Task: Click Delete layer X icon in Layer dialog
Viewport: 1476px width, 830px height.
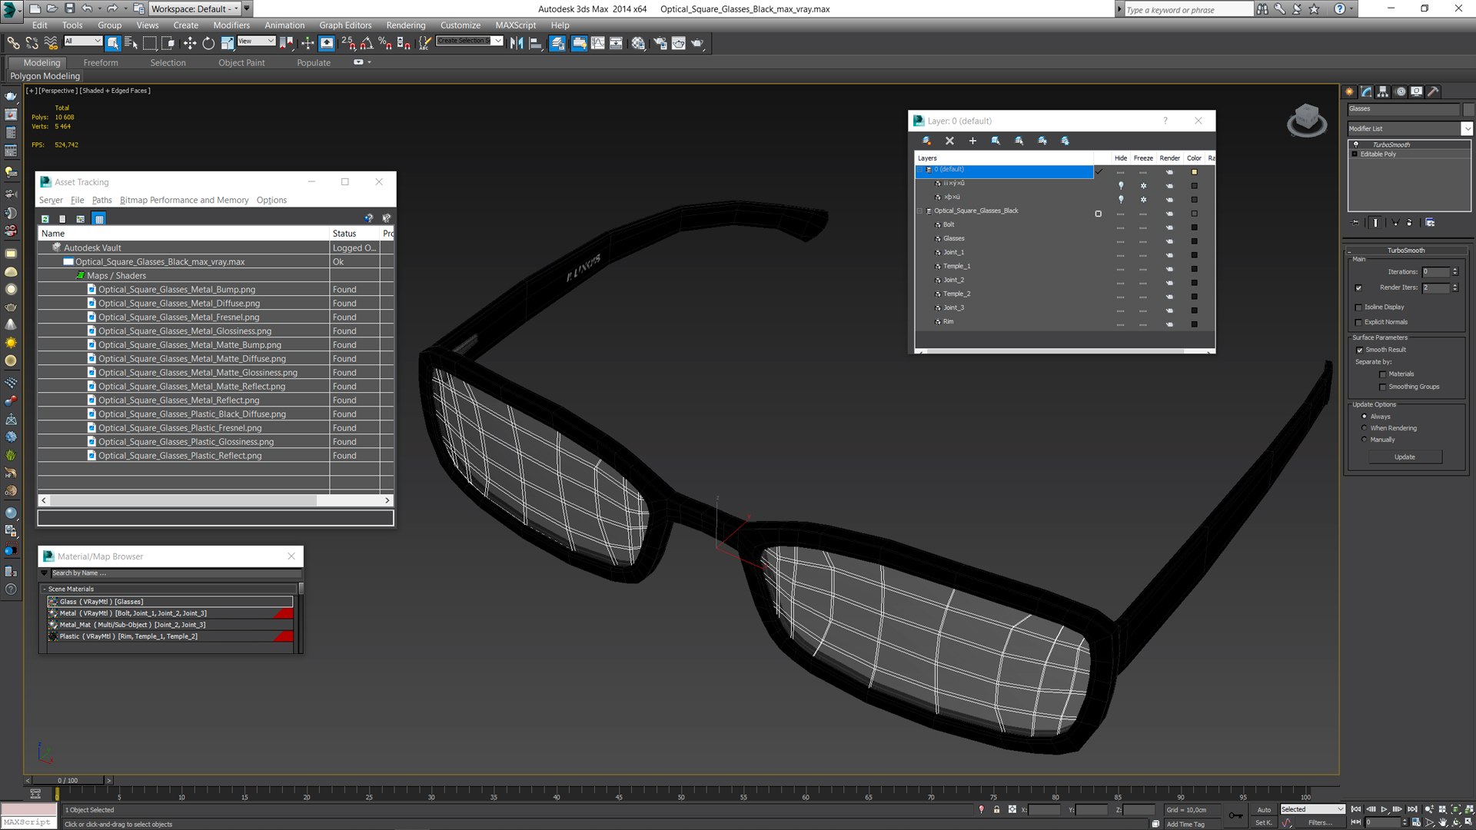Action: (x=949, y=141)
